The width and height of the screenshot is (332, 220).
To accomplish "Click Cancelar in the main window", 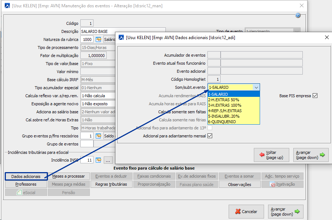I will (x=246, y=212).
